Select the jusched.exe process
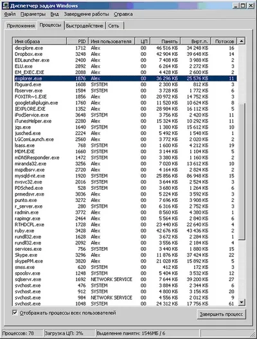This screenshot has height=339, width=257. click(x=125, y=133)
